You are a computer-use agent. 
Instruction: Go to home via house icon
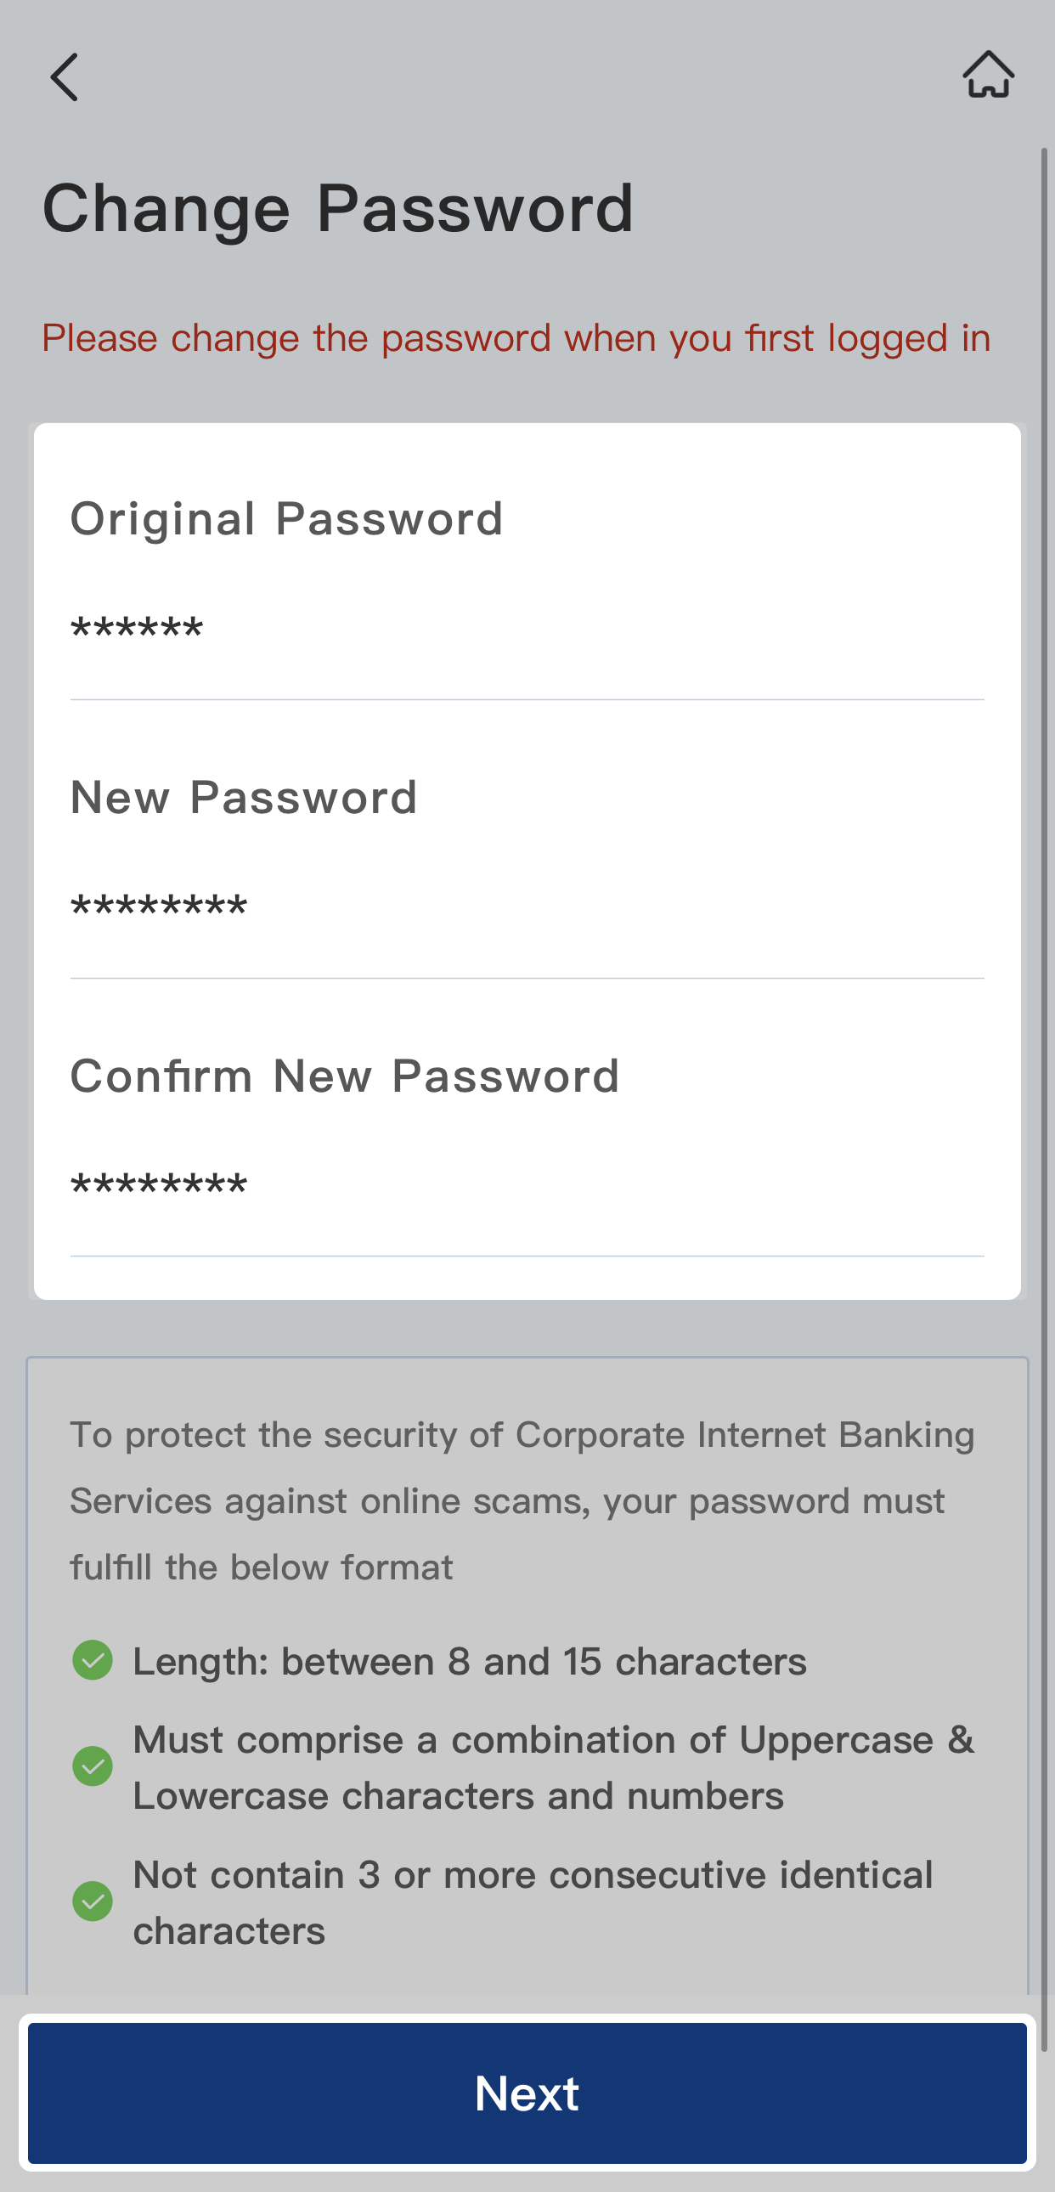click(988, 75)
